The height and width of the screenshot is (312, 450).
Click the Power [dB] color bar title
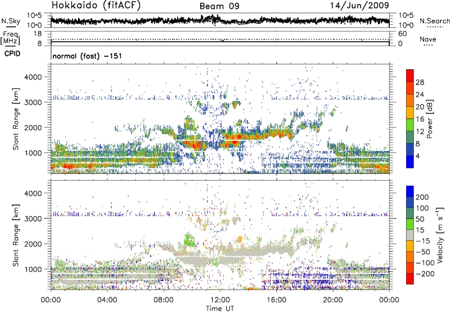coord(429,119)
